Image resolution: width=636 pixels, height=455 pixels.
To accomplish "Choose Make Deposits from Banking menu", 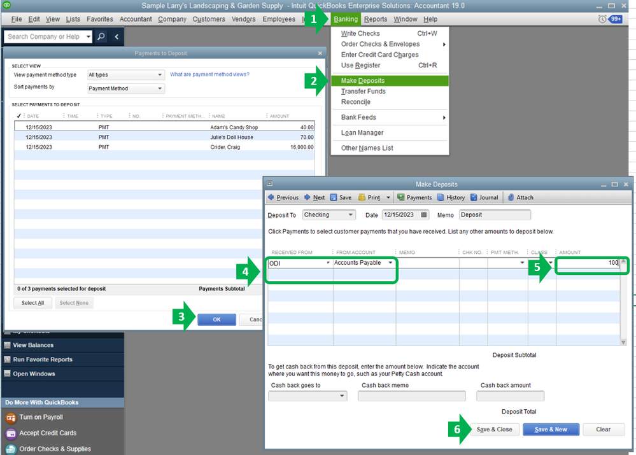I will pyautogui.click(x=390, y=81).
